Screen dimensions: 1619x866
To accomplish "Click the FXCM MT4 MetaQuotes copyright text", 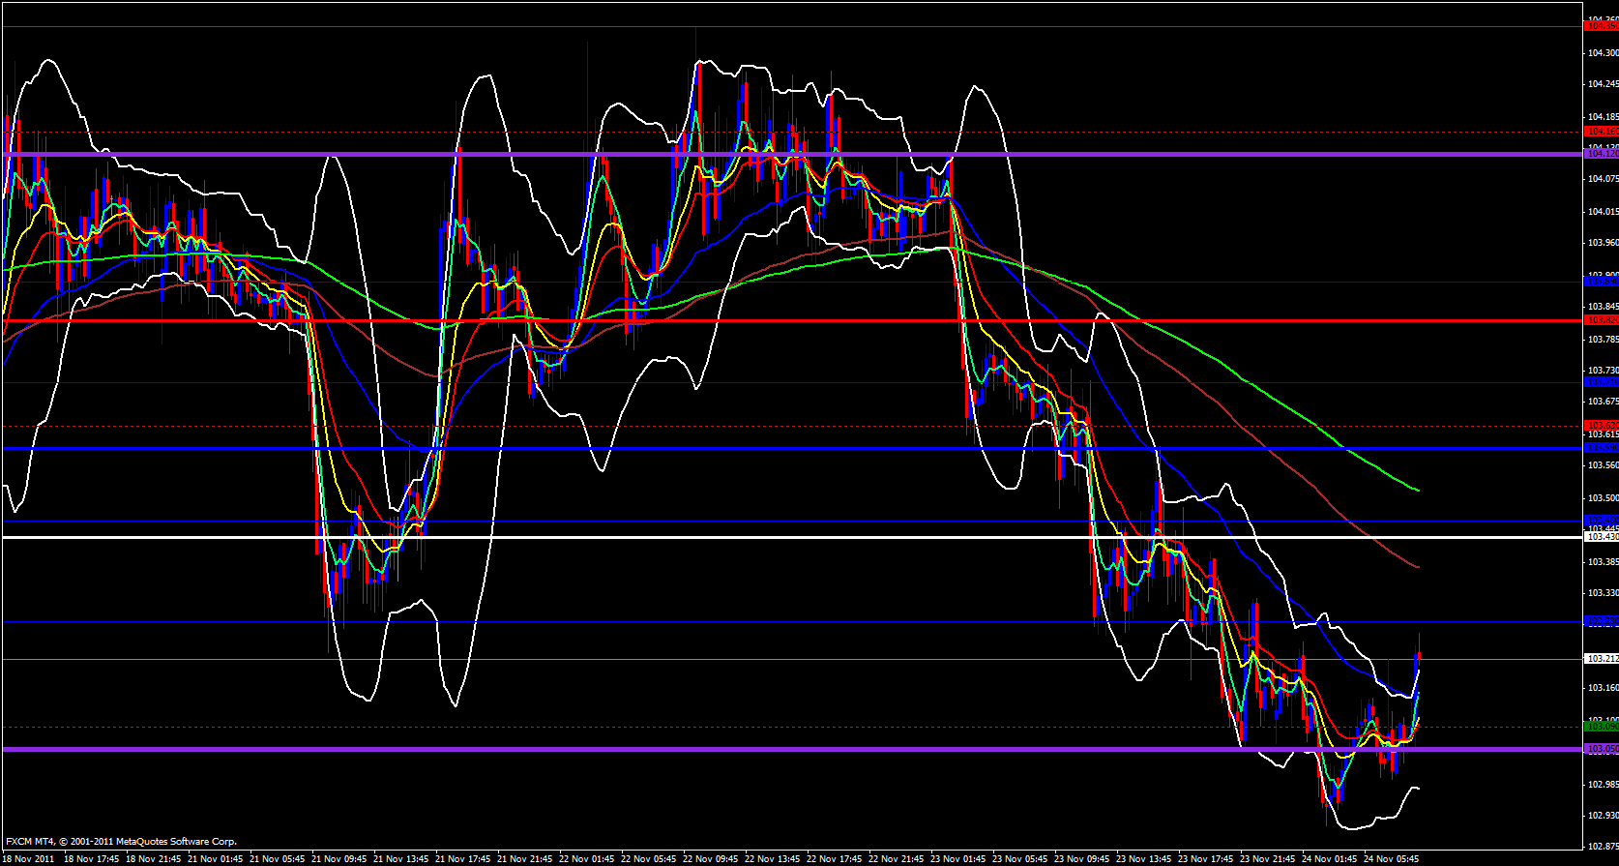I will click(x=121, y=842).
